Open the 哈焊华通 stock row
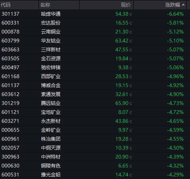 tap(95, 14)
